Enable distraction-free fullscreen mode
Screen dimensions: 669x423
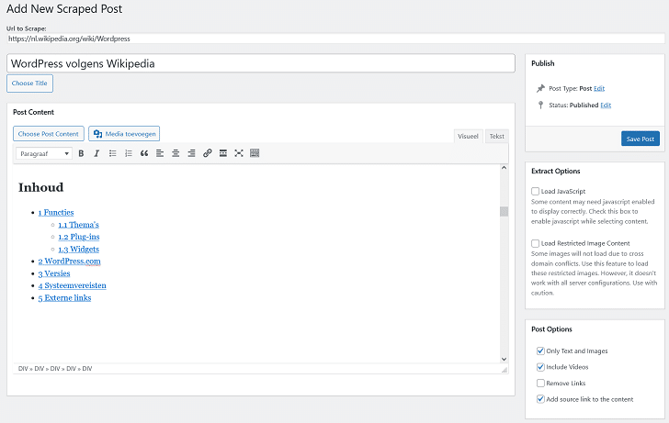pos(239,153)
